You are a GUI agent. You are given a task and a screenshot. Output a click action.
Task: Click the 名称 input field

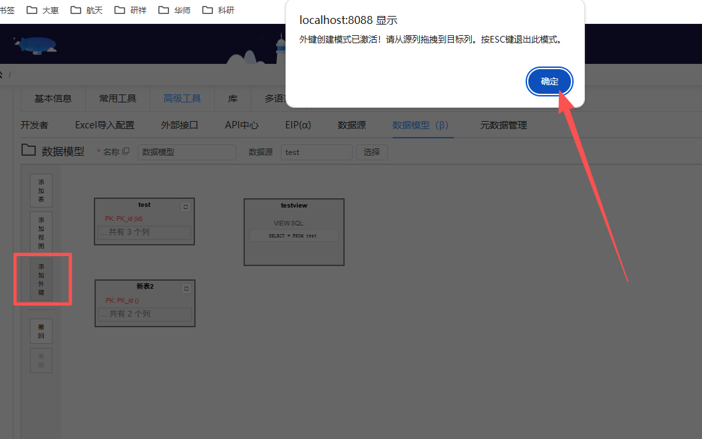point(187,152)
